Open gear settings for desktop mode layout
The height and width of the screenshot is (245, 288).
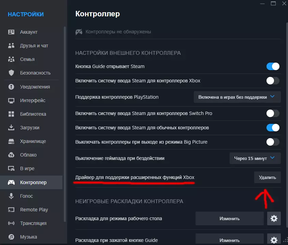274,218
